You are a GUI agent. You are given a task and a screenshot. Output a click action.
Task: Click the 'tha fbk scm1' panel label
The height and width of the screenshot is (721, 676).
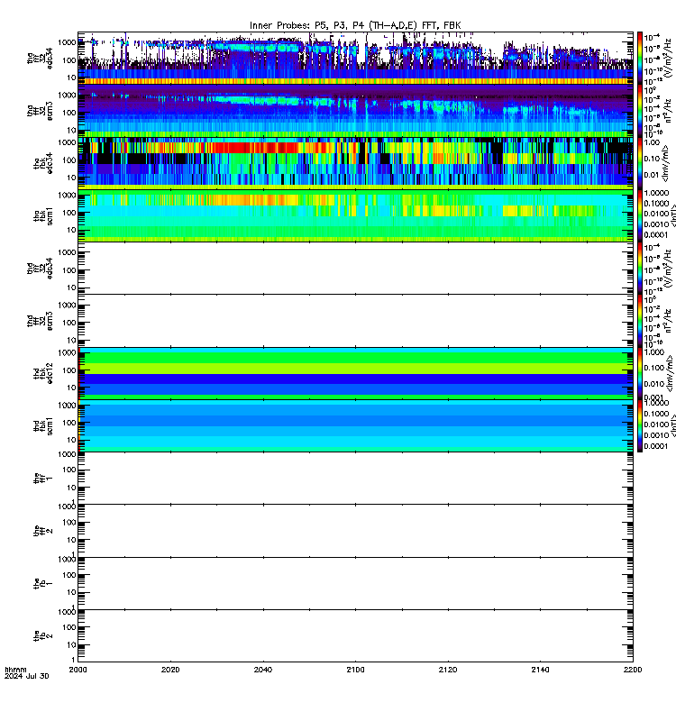click(x=43, y=216)
